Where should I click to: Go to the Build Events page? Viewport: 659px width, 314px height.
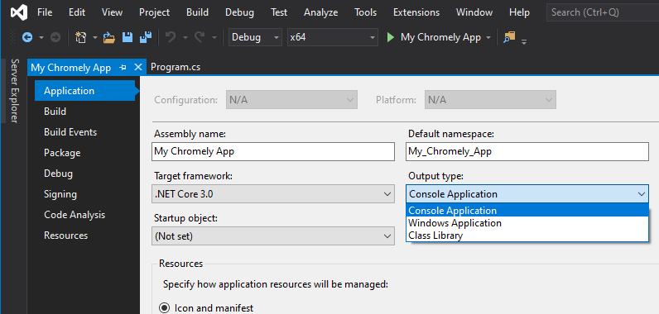click(x=70, y=132)
